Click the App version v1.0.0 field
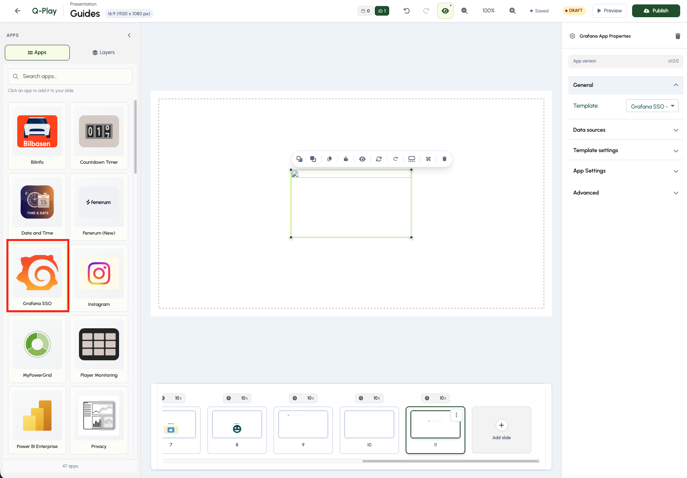The image size is (687, 478). [626, 61]
